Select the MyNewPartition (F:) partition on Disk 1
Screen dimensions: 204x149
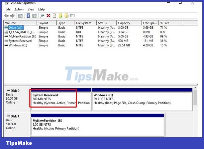(x=97, y=125)
